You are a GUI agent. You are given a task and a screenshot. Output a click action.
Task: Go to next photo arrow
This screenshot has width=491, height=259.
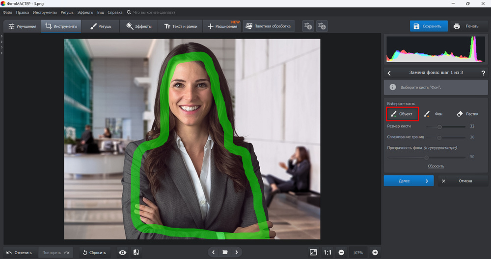237,252
